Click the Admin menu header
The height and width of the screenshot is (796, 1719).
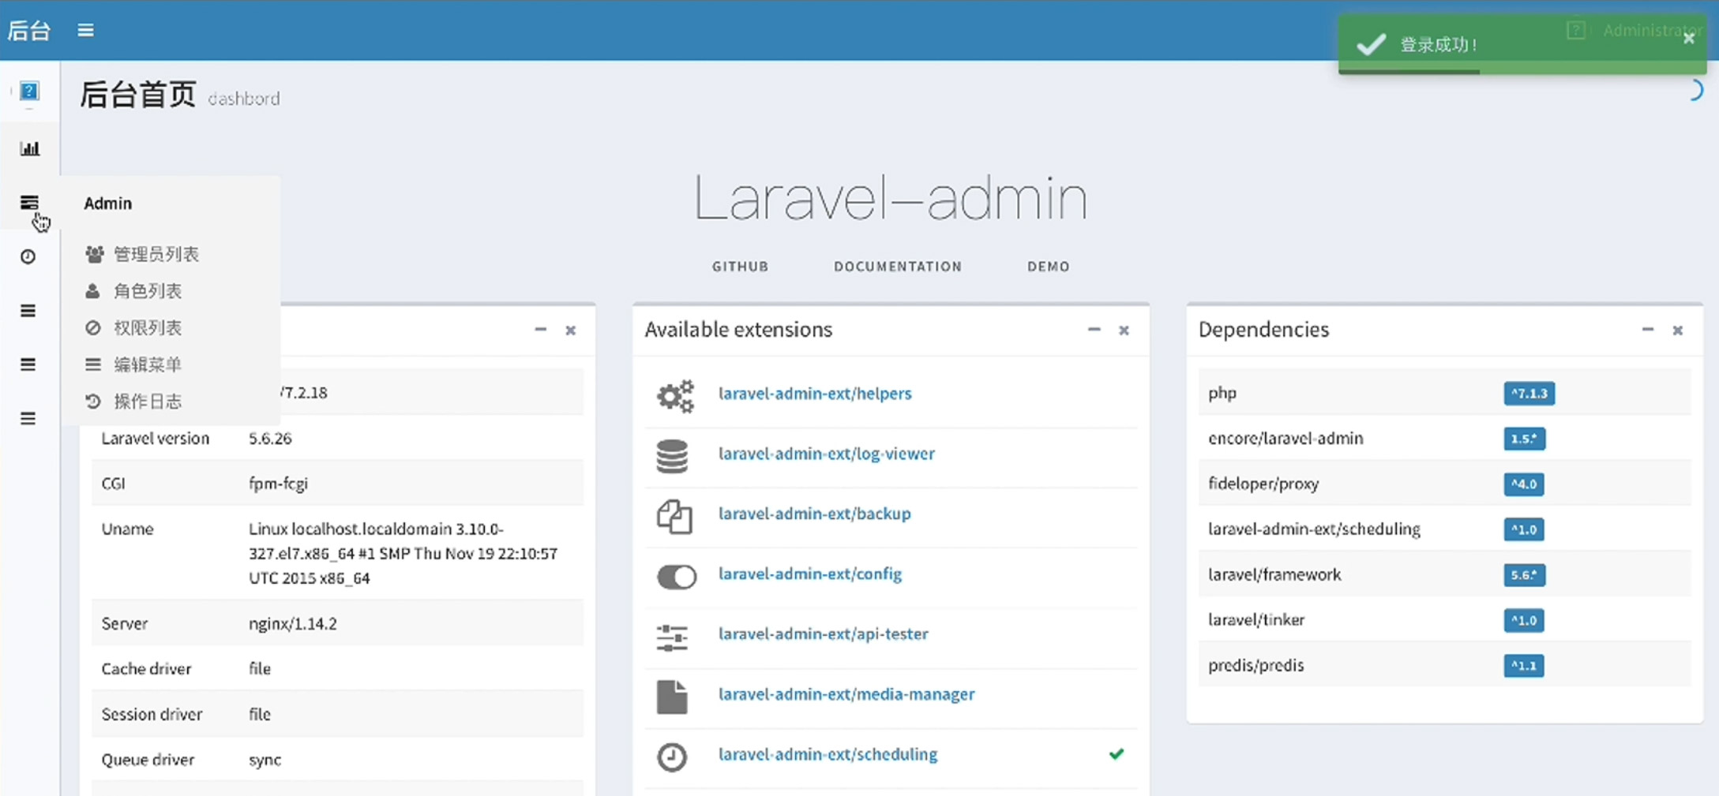click(x=108, y=203)
